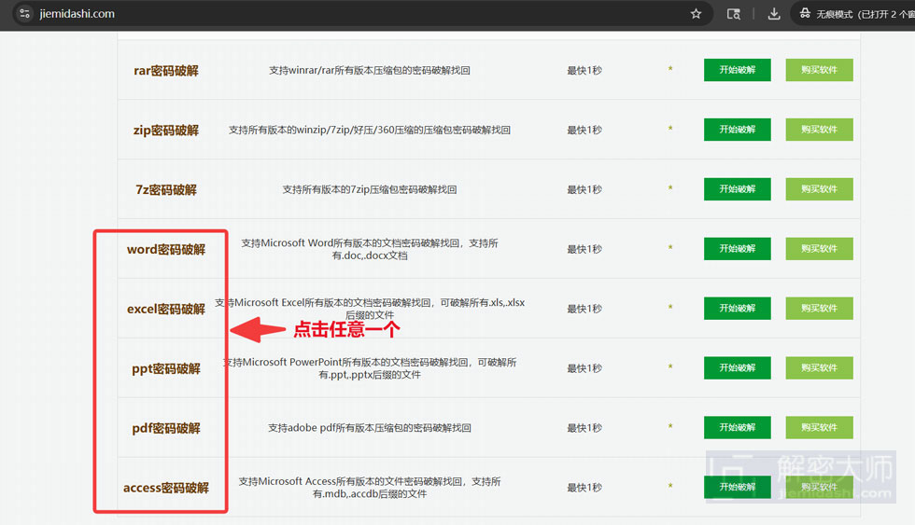Click the adobe pdf description text
915x525 pixels.
[x=370, y=428]
